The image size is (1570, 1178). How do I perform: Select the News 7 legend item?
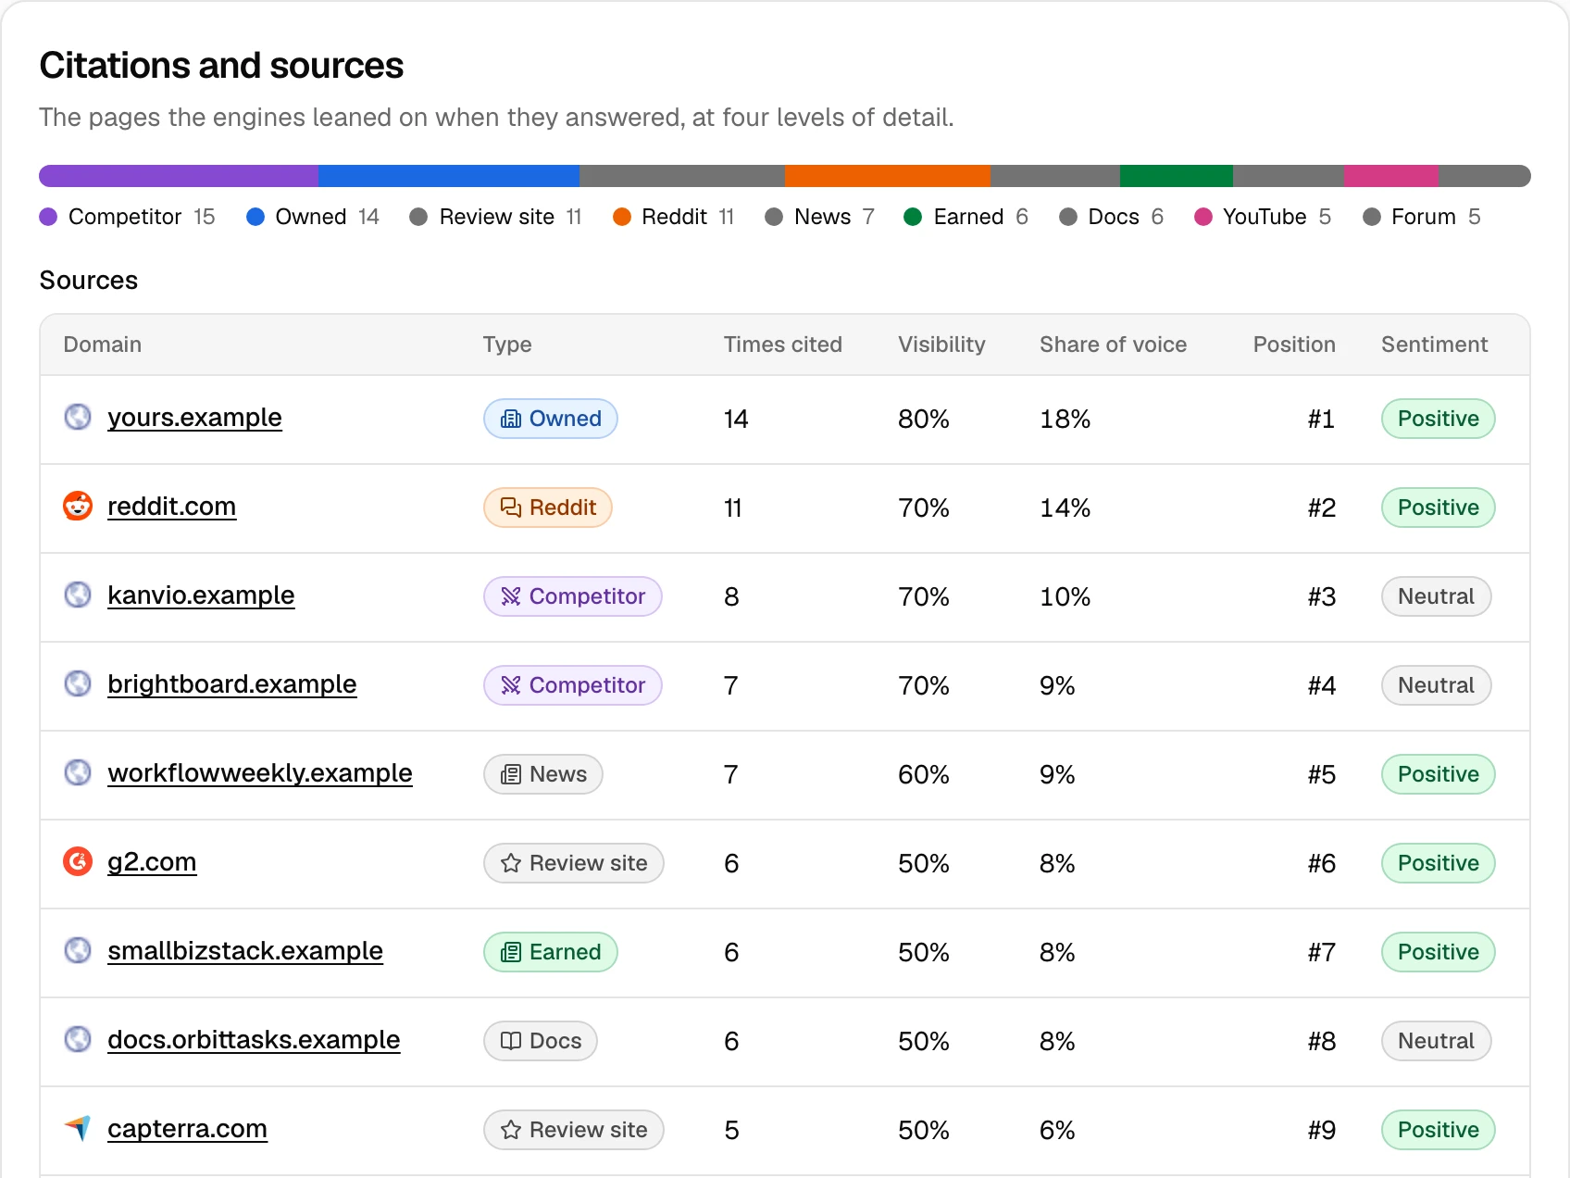(819, 217)
